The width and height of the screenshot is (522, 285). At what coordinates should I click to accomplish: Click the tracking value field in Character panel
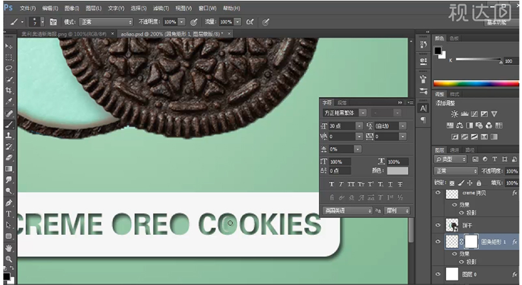coord(385,137)
